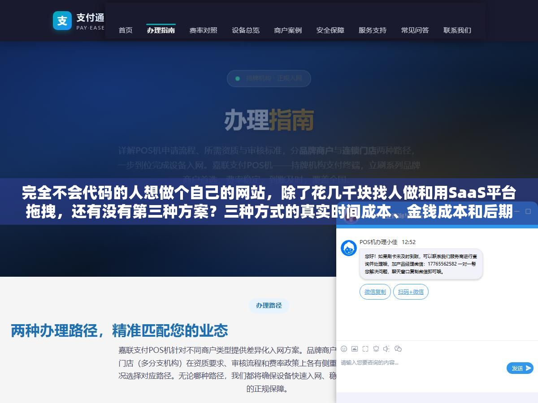Toggle the chat sound speaker icon
The image size is (538, 403).
pos(386,349)
